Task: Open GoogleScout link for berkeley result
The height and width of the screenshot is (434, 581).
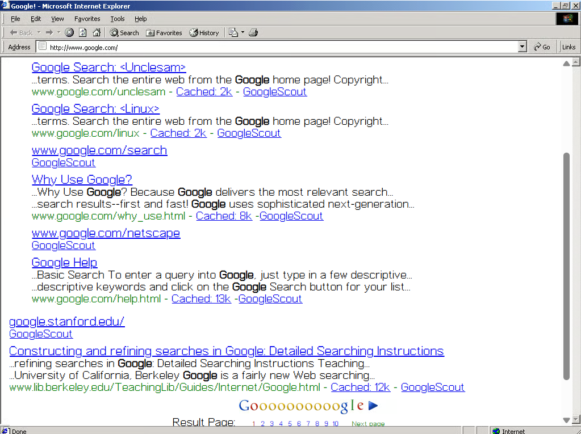Action: coord(433,387)
